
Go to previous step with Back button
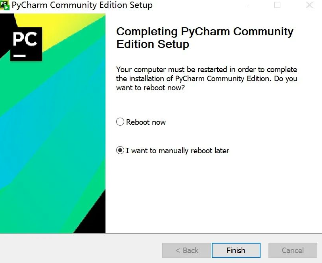tap(186, 250)
